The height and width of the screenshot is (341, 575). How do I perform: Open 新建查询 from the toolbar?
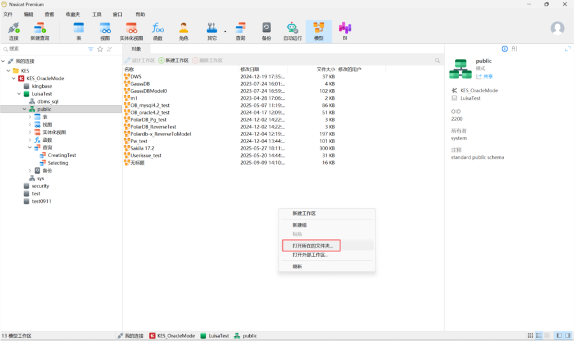tap(40, 30)
